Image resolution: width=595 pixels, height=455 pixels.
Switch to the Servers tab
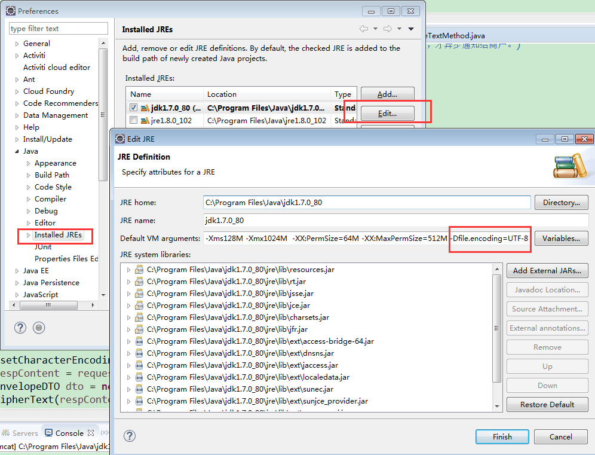point(20,433)
